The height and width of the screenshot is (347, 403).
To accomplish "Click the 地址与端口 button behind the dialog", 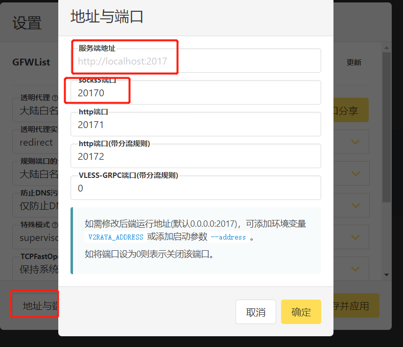I will pos(35,306).
